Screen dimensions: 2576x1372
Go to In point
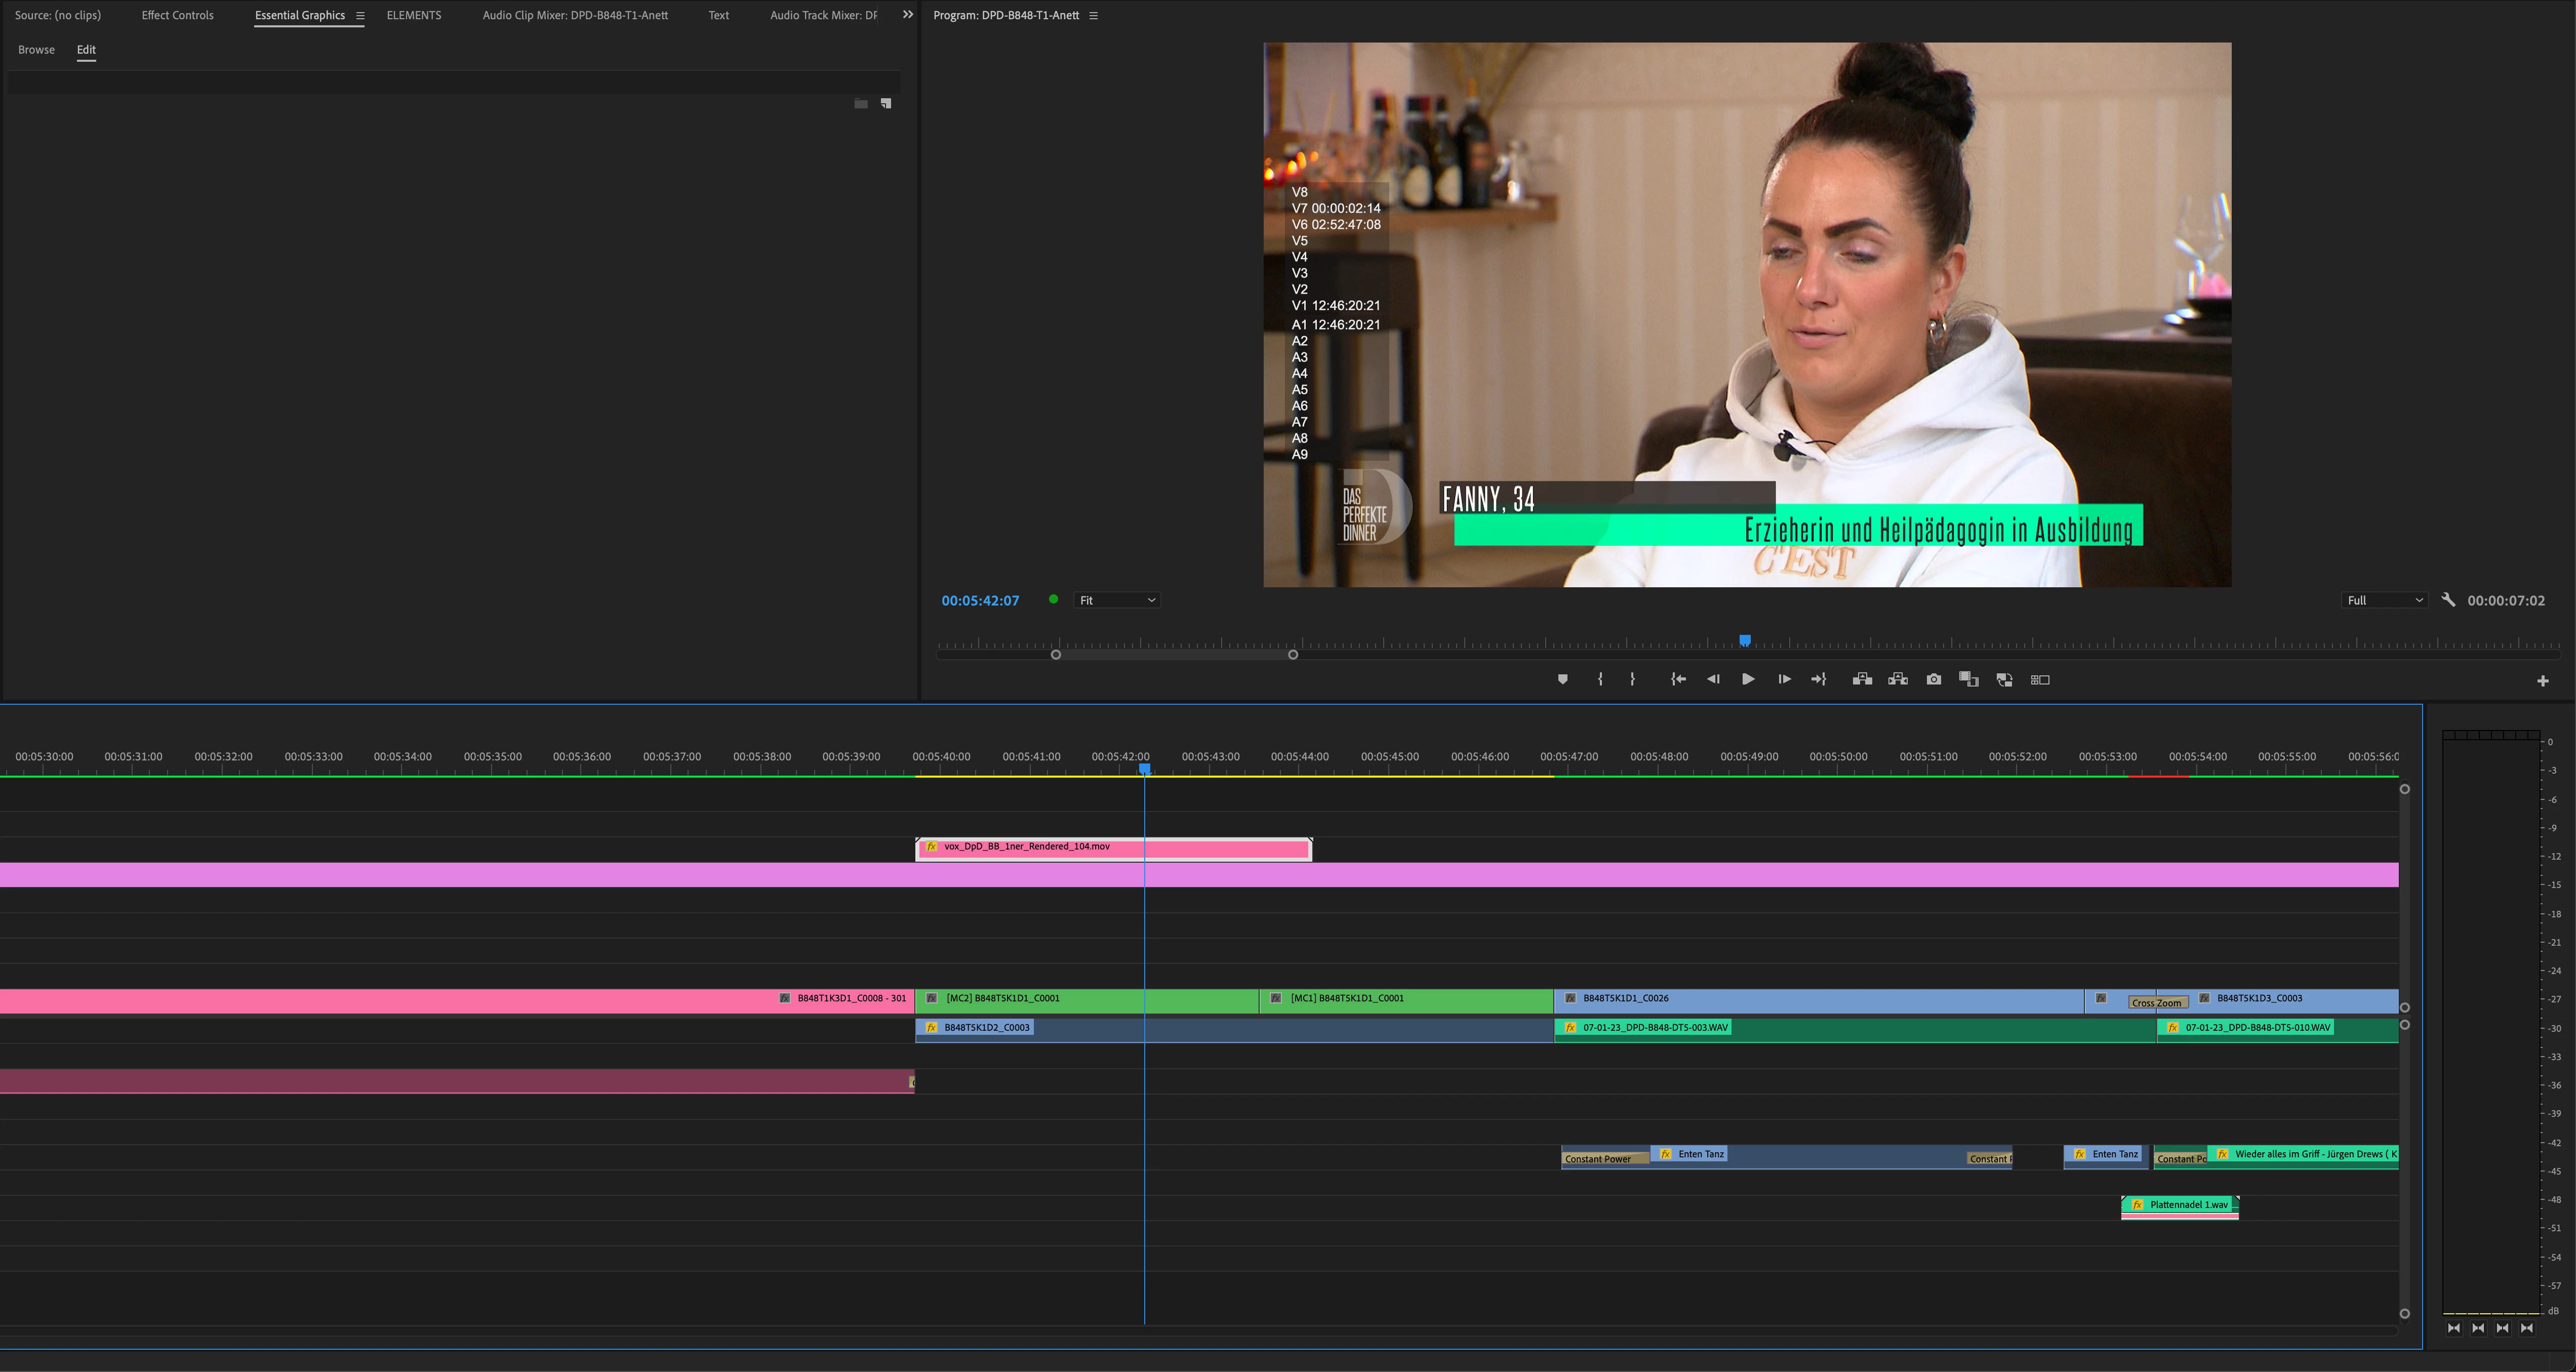coord(1678,680)
